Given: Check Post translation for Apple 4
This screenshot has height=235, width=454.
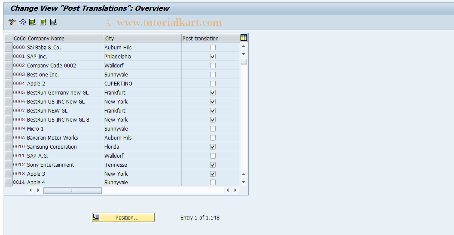Looking at the screenshot, I should (x=213, y=183).
